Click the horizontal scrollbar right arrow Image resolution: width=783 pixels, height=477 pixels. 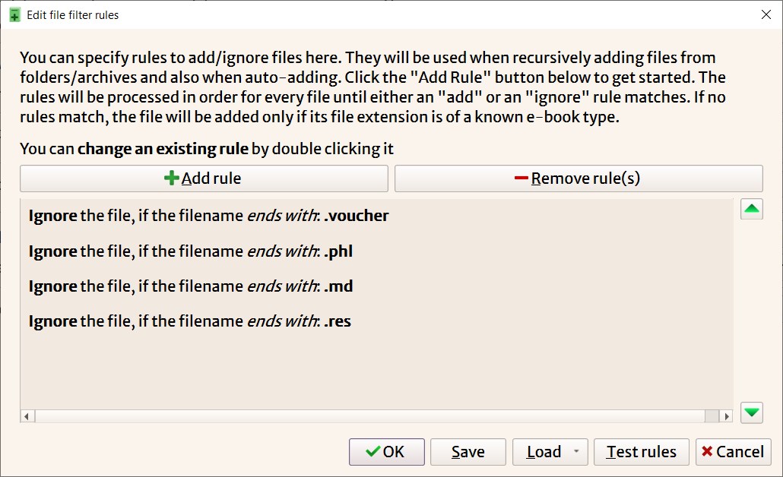pos(727,416)
